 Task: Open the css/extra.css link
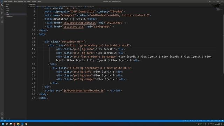(73, 27)
